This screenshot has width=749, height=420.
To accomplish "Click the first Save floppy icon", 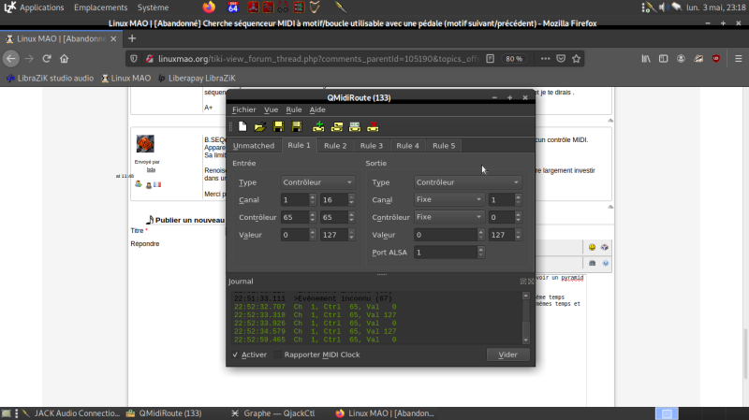I will click(x=278, y=126).
